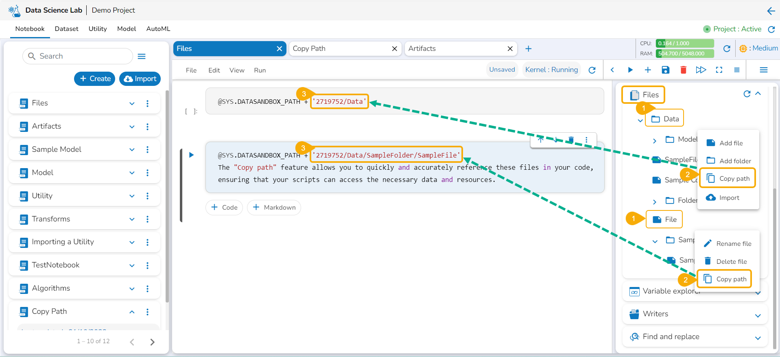Expand the Artifacts notebook entry

click(132, 127)
